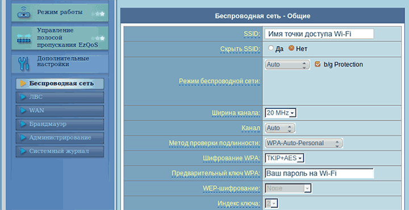409x210 pixels.
Task: Click Ширина канала label link
Action: point(236,113)
